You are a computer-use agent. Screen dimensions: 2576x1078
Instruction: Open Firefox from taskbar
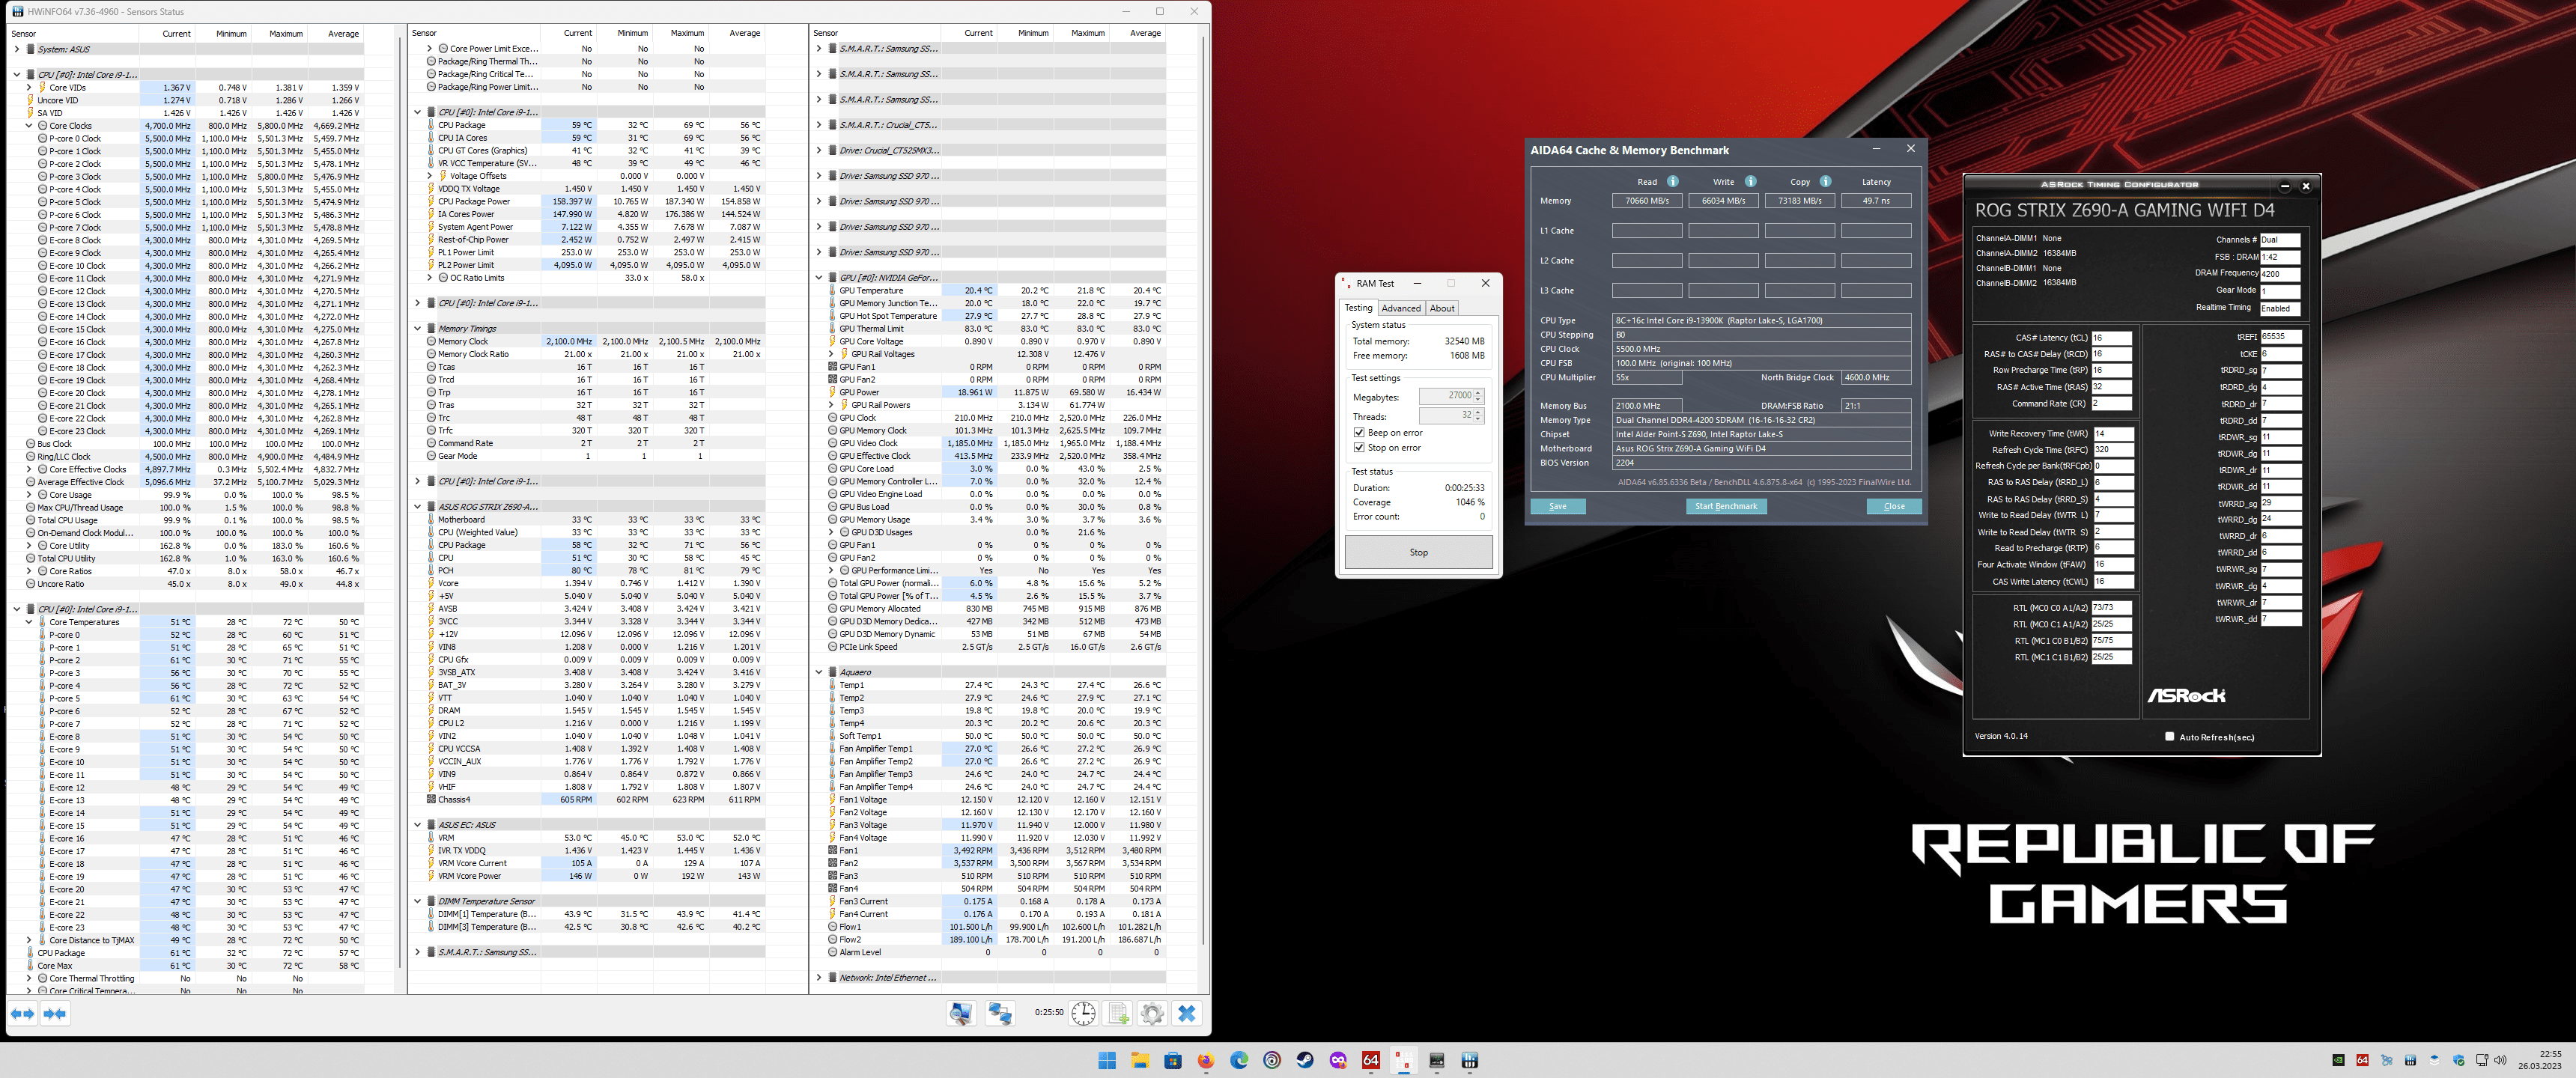(x=1206, y=1060)
